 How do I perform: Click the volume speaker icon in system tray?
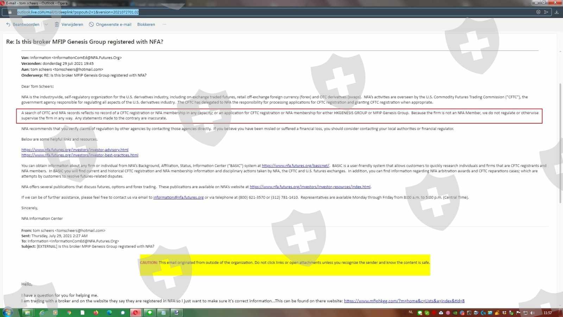[x=532, y=313]
